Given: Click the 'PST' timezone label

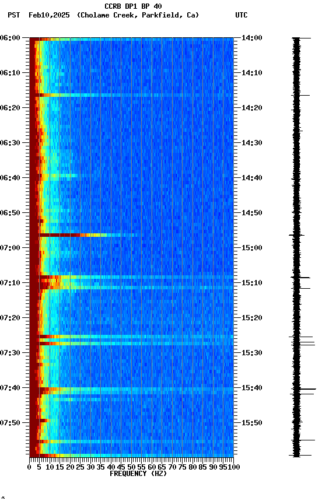Looking at the screenshot, I should 14,15.
